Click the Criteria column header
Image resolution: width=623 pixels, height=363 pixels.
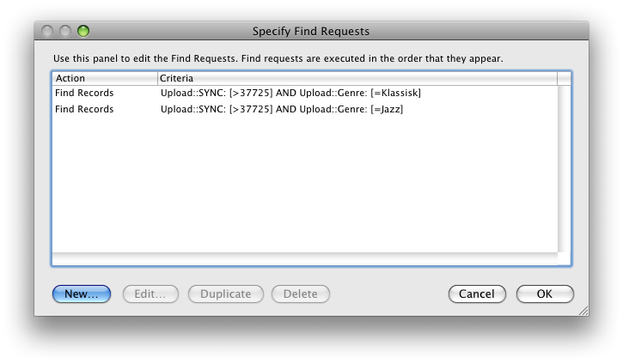click(357, 78)
